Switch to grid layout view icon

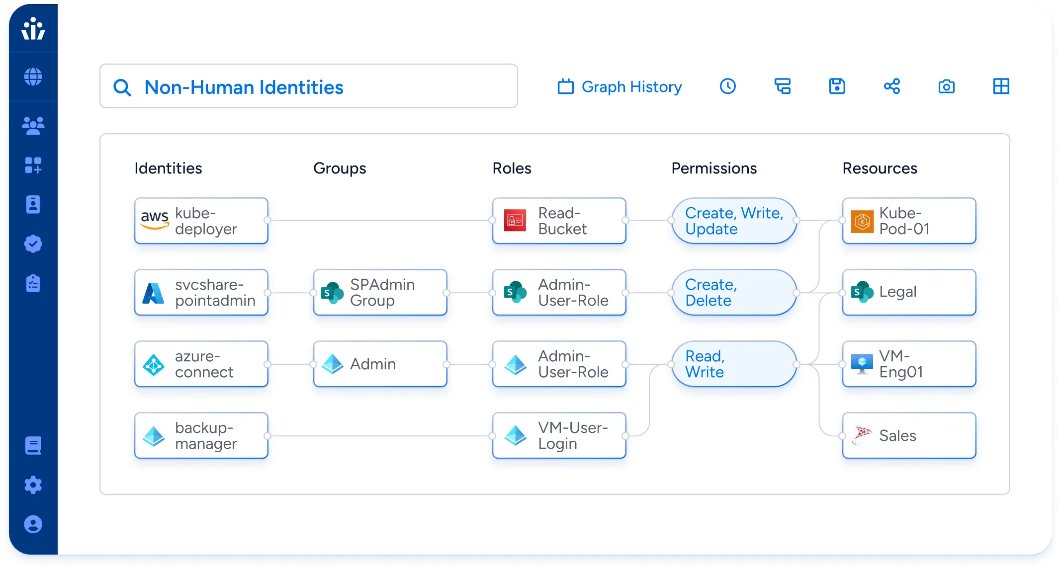[x=1001, y=86]
